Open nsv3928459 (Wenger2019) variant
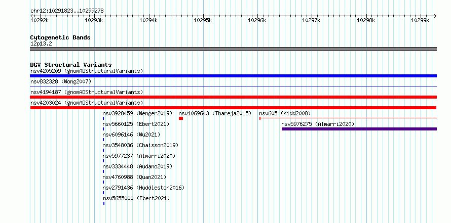The width and height of the screenshot is (451, 223). tap(137, 113)
